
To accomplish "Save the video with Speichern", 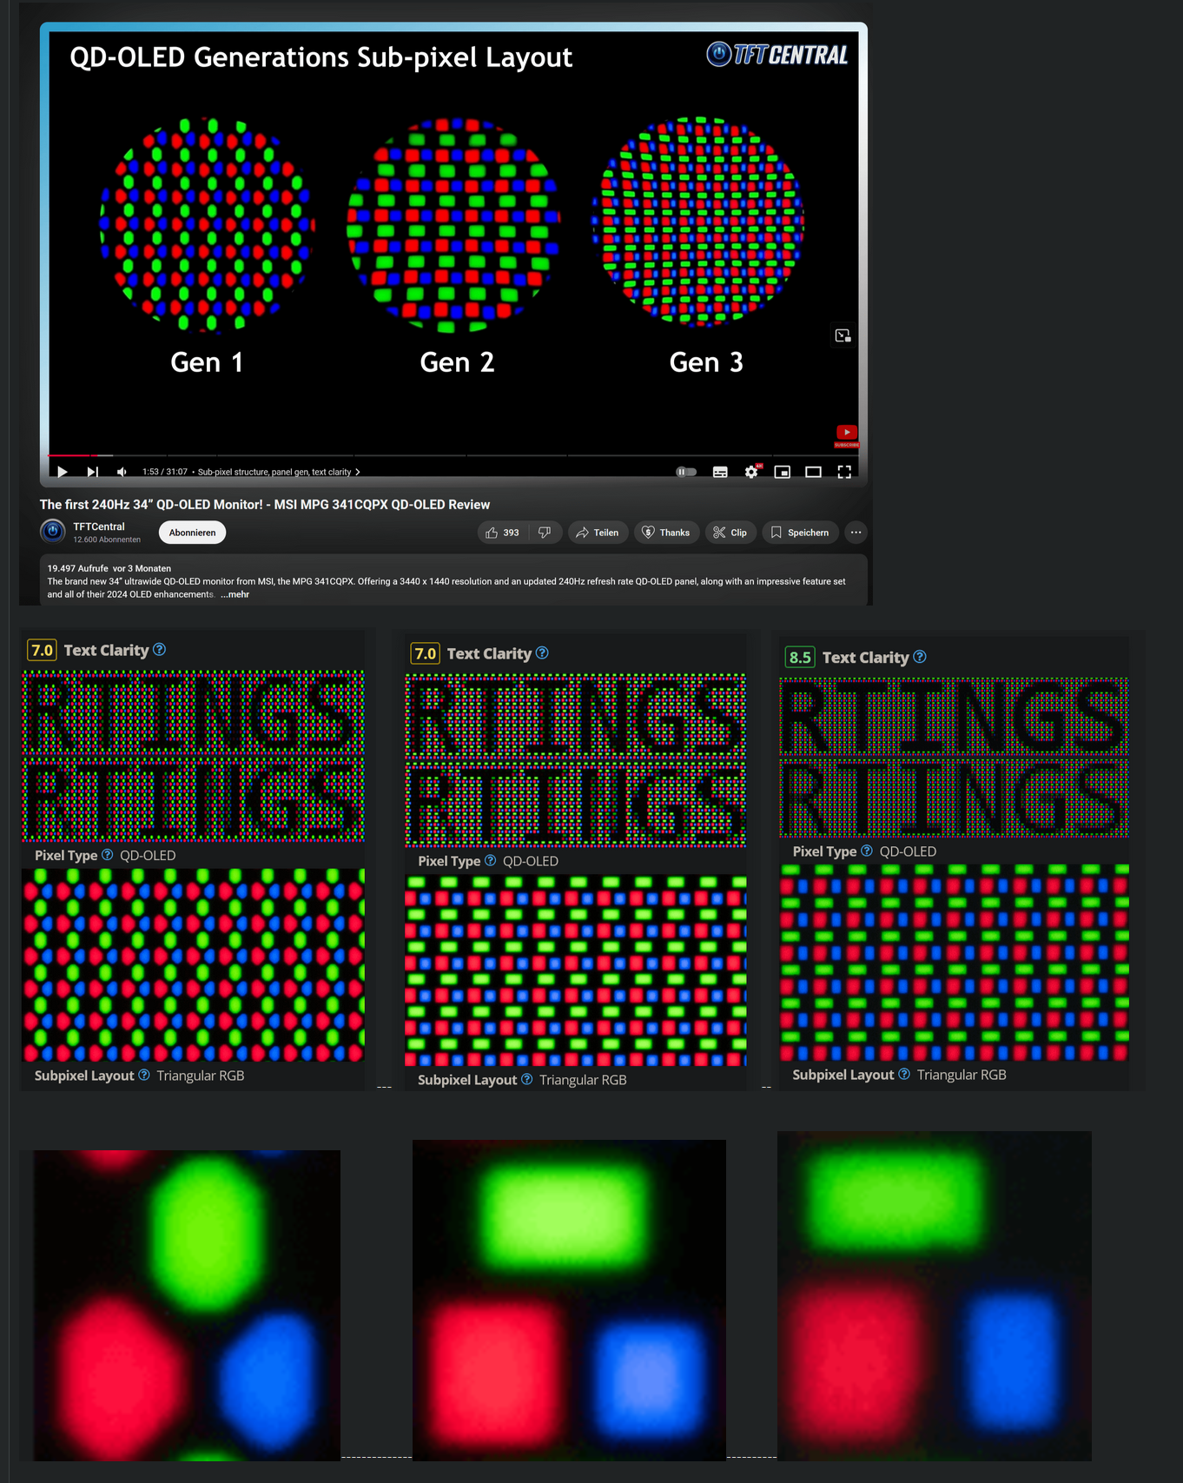I will point(800,533).
